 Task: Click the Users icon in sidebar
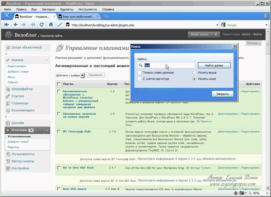click(x=8, y=154)
